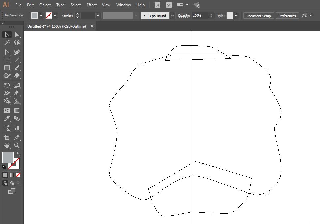
Task: Set paint mode to Color
Action: coord(5,175)
